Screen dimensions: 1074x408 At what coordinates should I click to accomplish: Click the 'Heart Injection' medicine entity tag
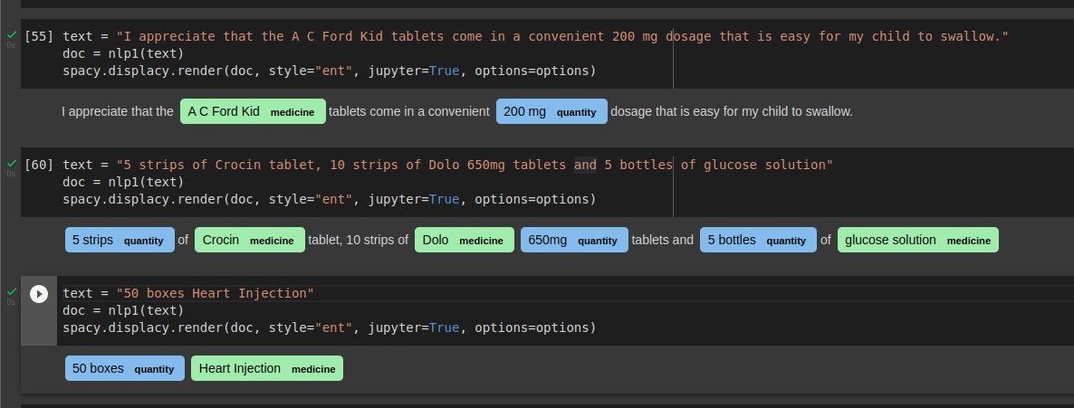(267, 368)
